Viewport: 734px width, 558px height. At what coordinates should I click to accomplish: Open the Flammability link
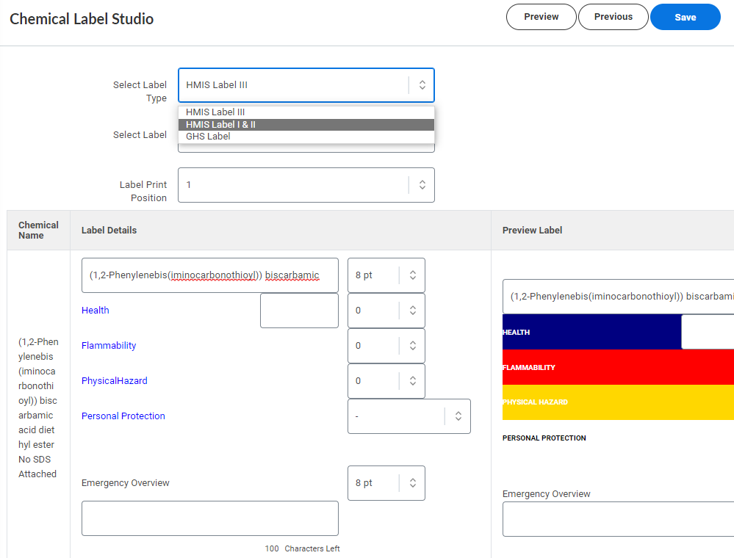tap(109, 346)
